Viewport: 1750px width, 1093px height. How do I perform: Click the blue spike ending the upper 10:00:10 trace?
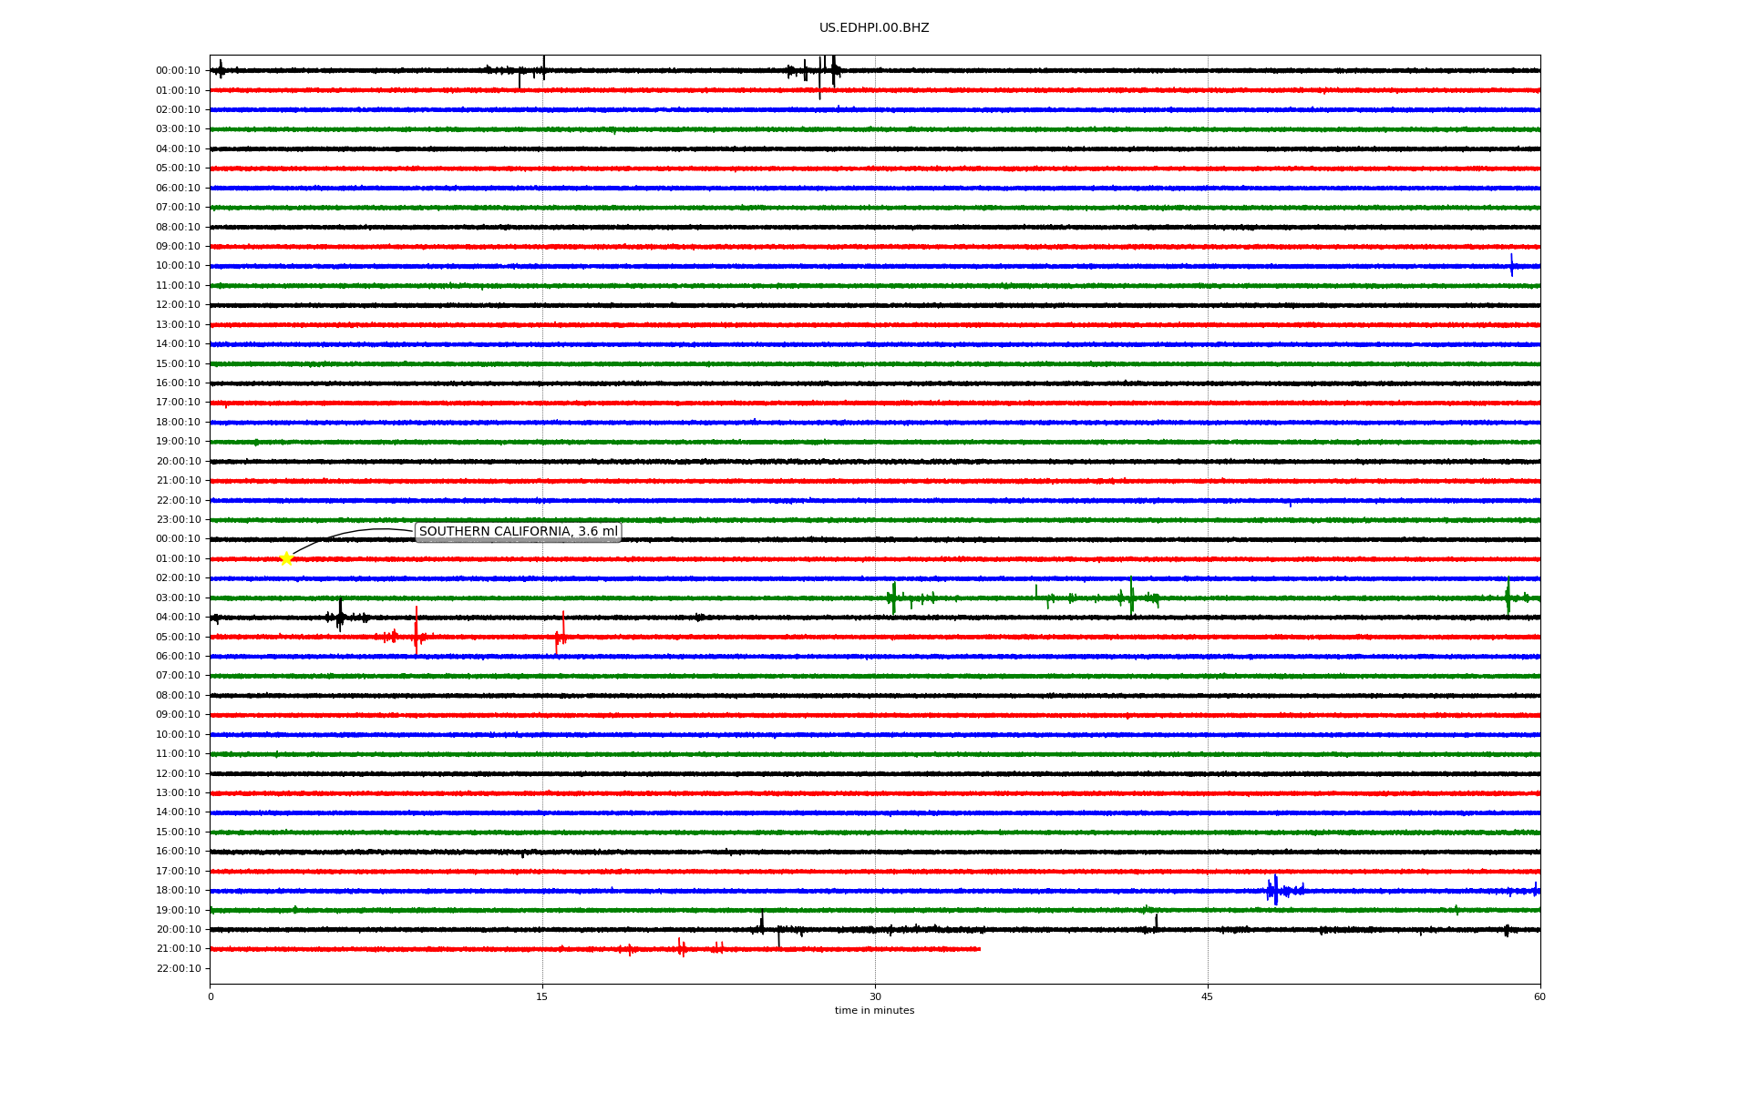click(1511, 265)
